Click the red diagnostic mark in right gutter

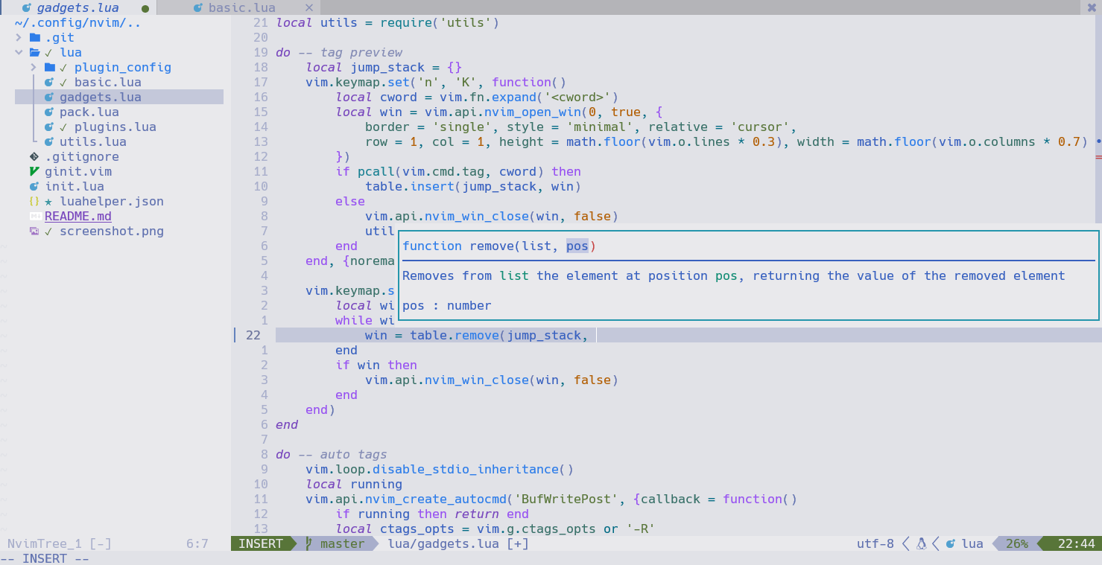pyautogui.click(x=1099, y=157)
